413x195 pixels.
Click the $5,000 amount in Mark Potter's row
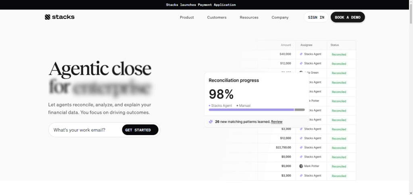click(x=286, y=166)
